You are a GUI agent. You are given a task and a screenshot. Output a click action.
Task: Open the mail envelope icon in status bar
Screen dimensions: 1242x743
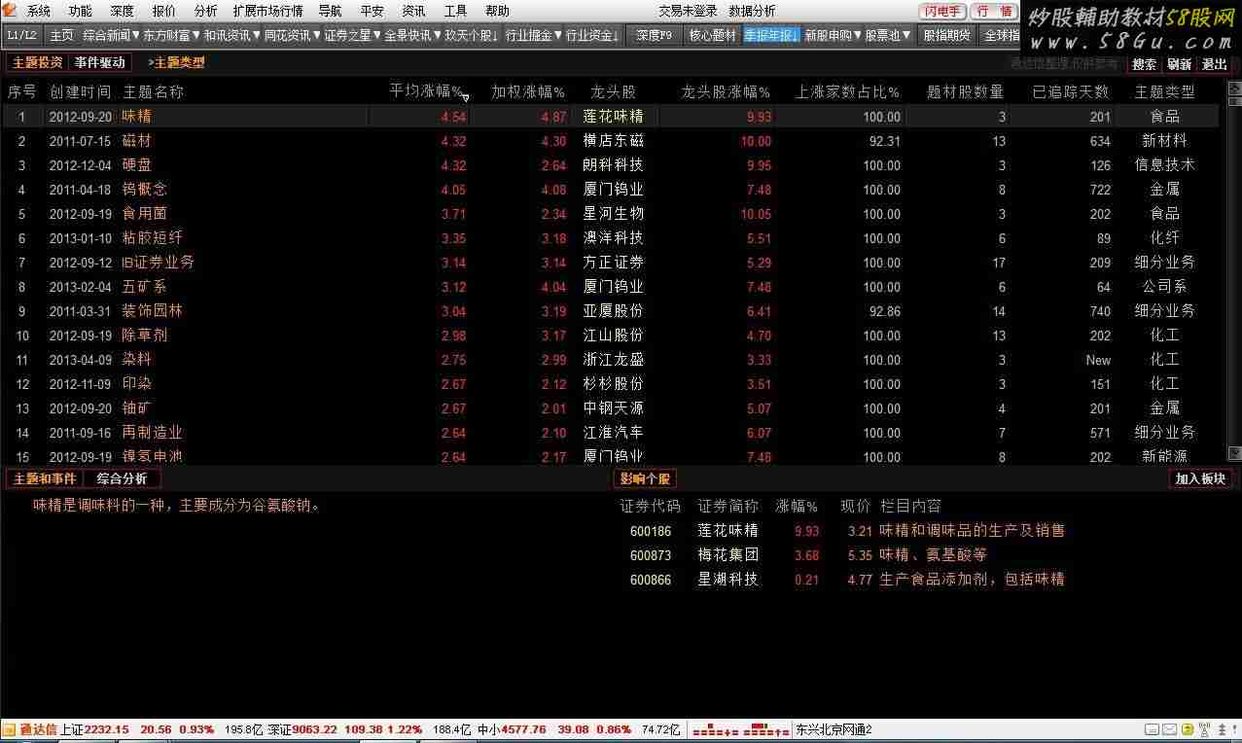(1169, 729)
